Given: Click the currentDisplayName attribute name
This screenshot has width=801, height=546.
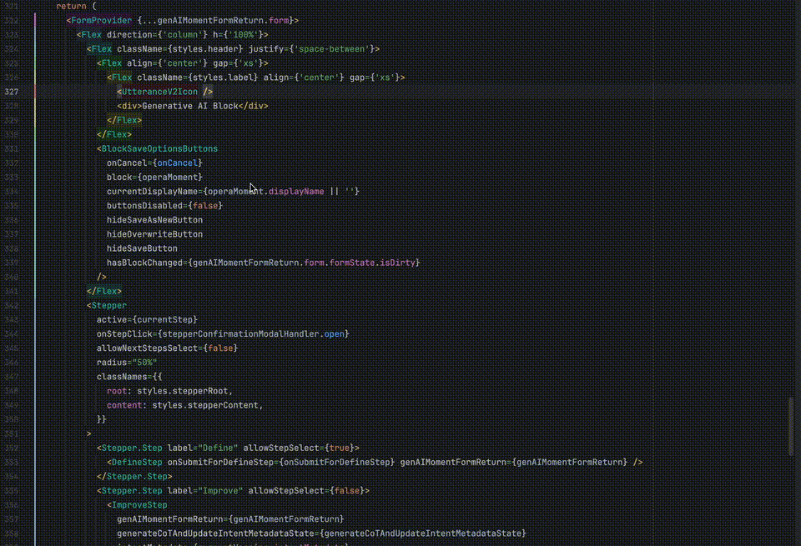Looking at the screenshot, I should 152,192.
